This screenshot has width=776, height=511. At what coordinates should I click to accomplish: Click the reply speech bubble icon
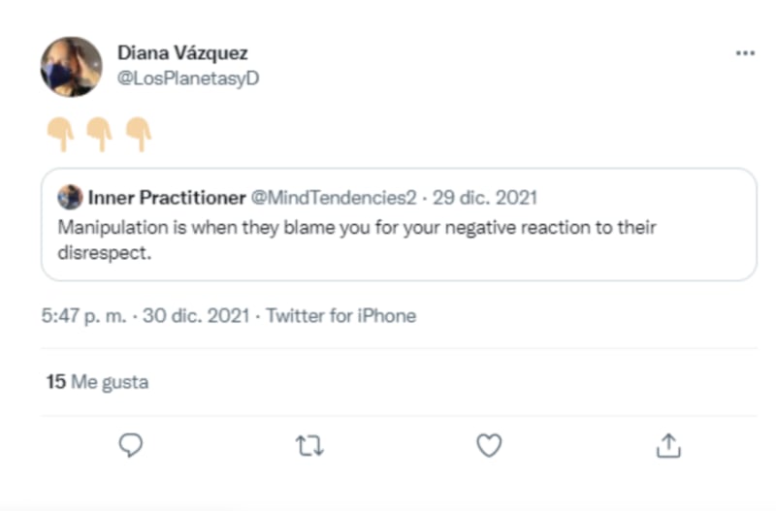click(x=131, y=445)
